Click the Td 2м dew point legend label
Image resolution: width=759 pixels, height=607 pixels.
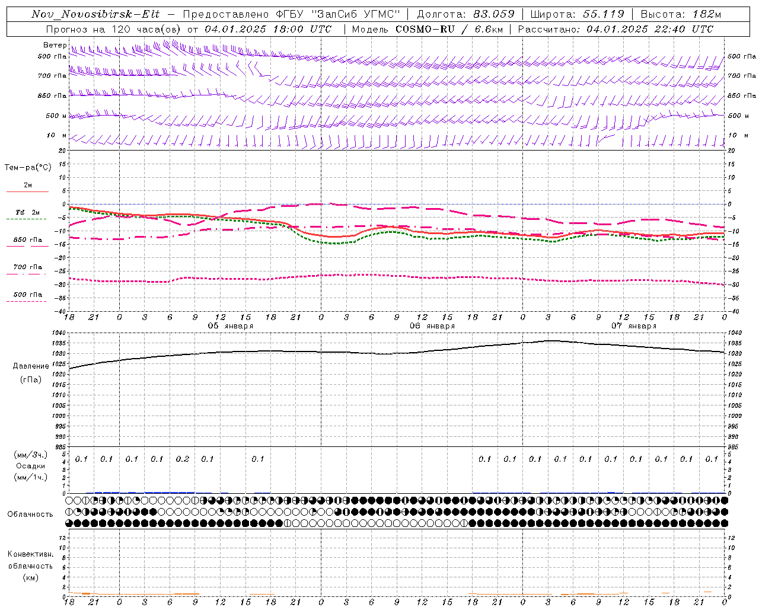point(28,212)
